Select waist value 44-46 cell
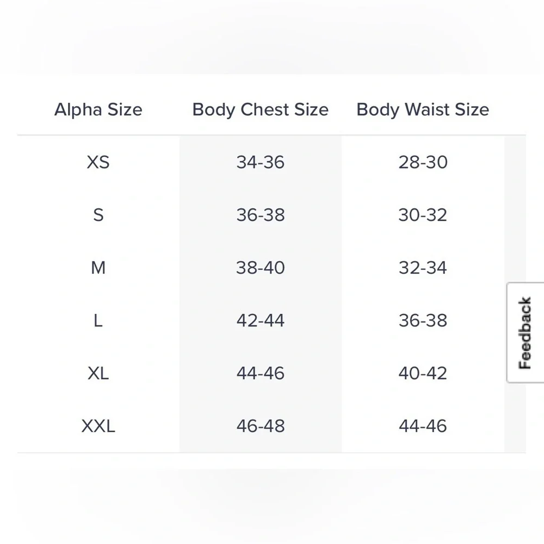The image size is (544, 544). 423,426
